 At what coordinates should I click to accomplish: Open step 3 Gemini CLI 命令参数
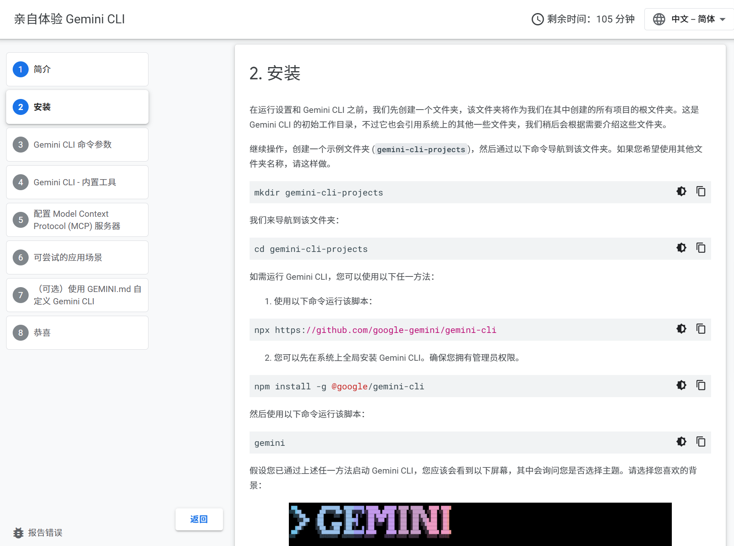(x=77, y=144)
